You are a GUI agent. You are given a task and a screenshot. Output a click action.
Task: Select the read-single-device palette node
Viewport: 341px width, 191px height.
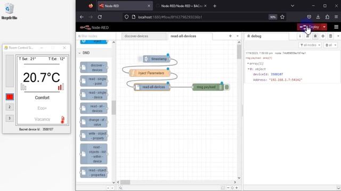94,95
